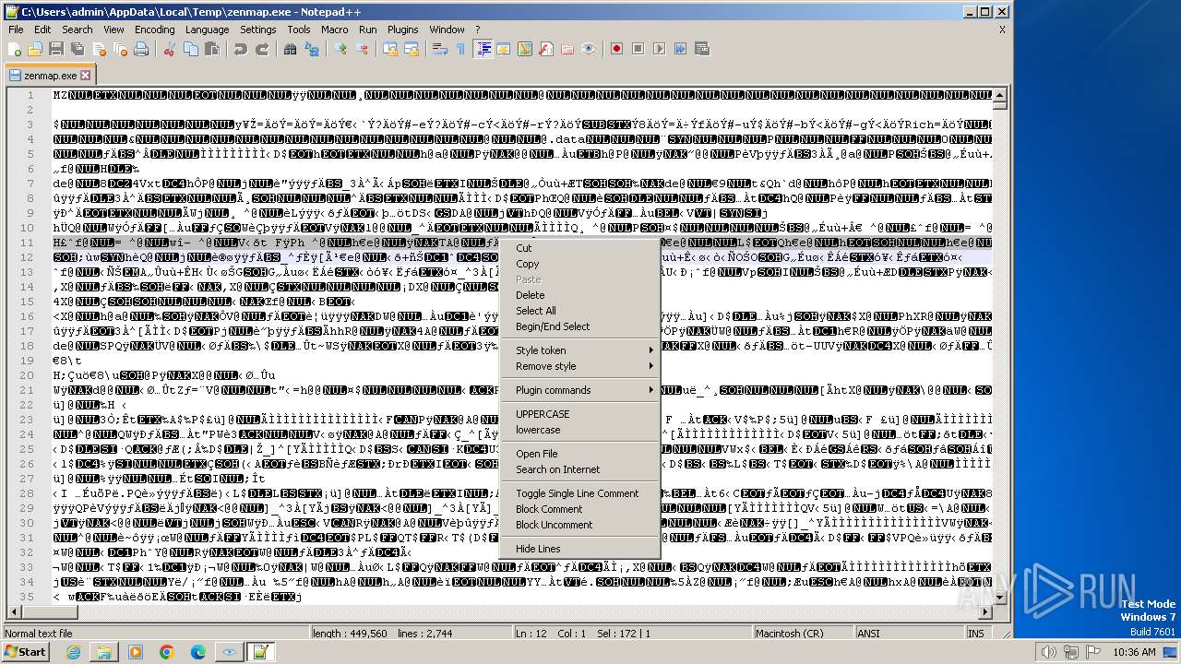Viewport: 1181px width, 664px height.
Task: Click the Replace toolbar icon
Action: pos(312,49)
